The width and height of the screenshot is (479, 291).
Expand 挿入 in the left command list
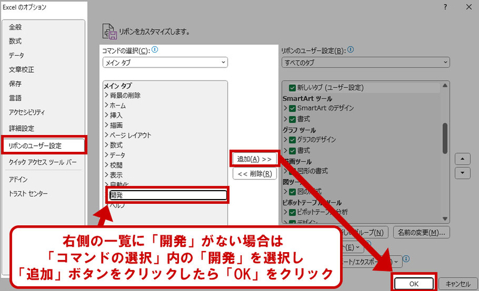point(107,115)
